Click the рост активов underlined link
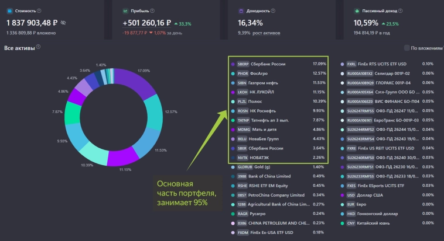 [x=266, y=33]
